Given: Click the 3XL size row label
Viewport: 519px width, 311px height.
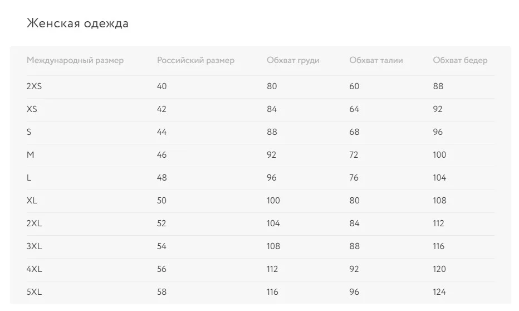Looking at the screenshot, I should 34,246.
